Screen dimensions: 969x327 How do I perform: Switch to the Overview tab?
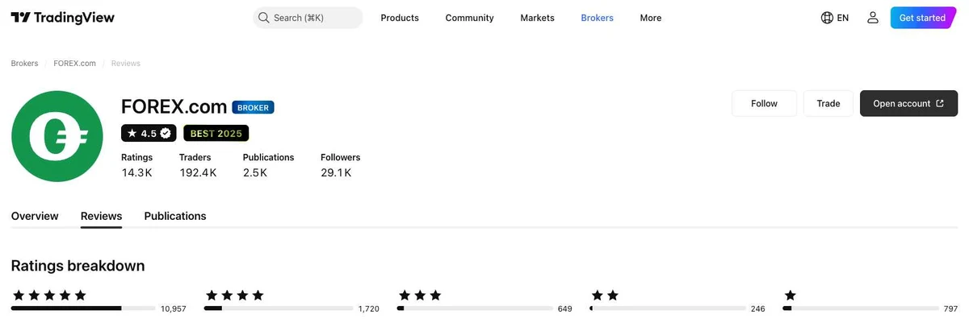point(35,216)
